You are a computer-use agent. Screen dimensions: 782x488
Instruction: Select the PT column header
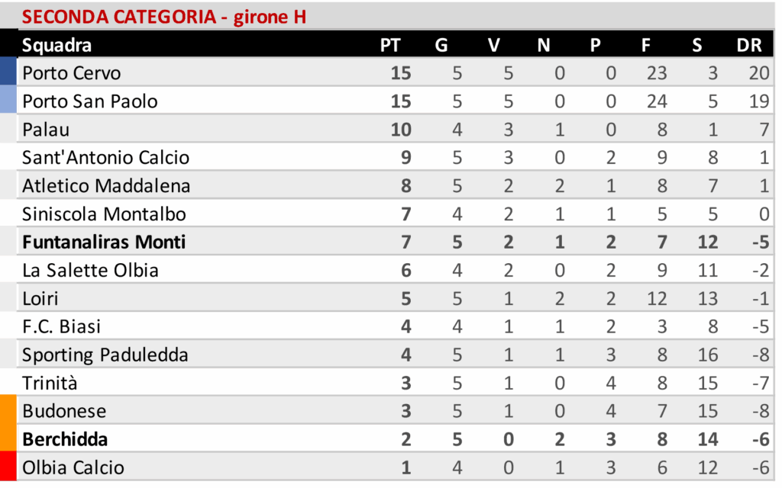tap(390, 45)
